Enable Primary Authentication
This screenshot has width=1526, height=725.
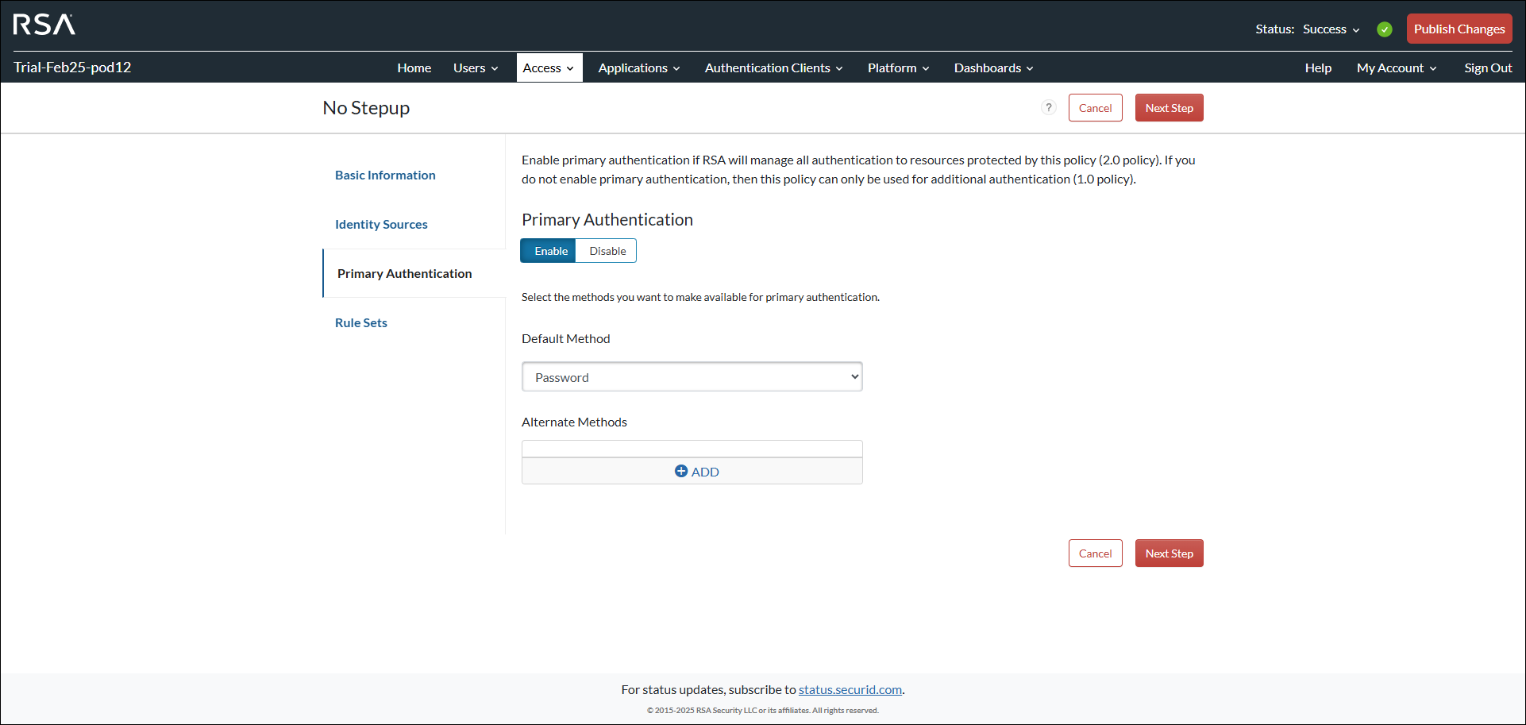548,250
